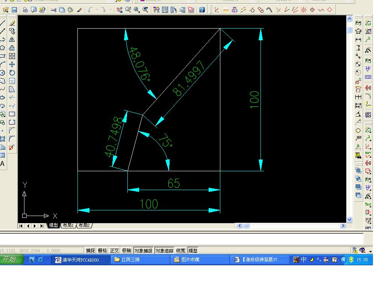Open the status bar tray menu arrow

pyautogui.click(x=370, y=251)
